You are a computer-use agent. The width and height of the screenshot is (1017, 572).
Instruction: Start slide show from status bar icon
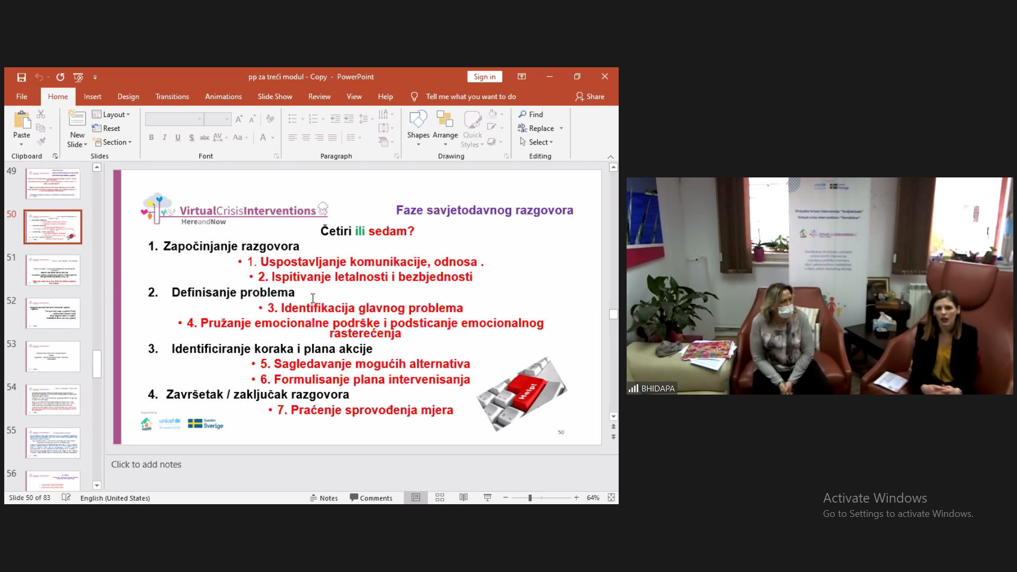click(487, 497)
